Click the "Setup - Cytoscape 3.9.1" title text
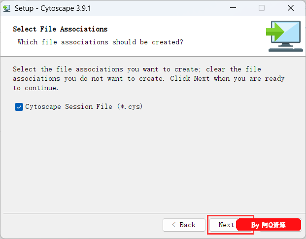This screenshot has height=239, width=306. coord(53,8)
